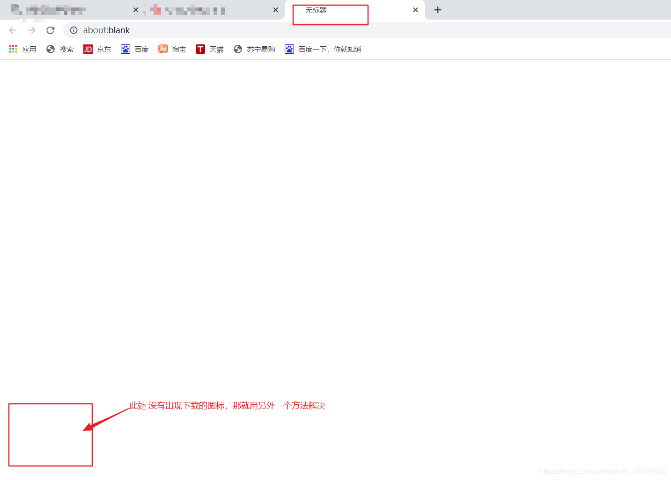
Task: Open the 苏宁易购 bookmark
Action: click(x=254, y=49)
